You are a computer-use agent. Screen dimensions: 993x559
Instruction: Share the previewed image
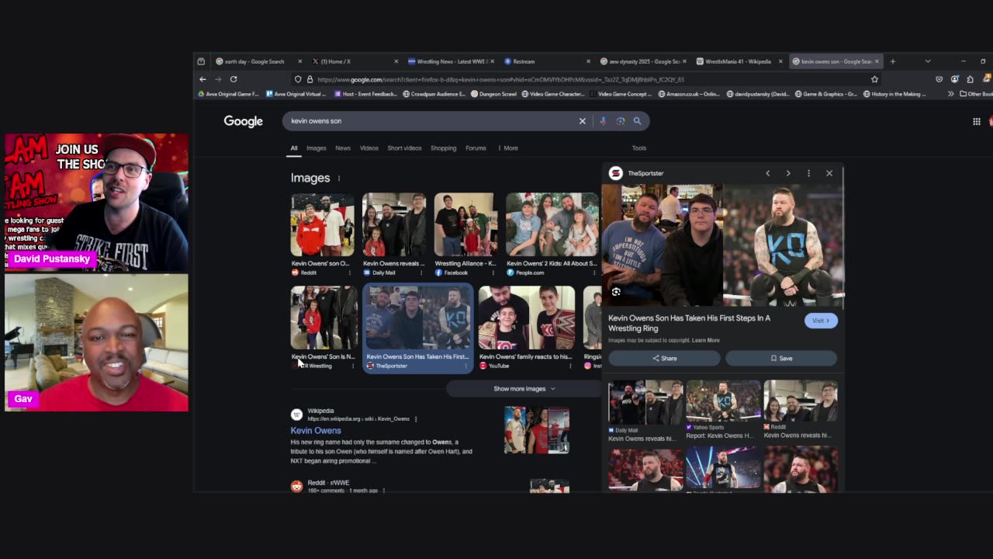point(664,358)
